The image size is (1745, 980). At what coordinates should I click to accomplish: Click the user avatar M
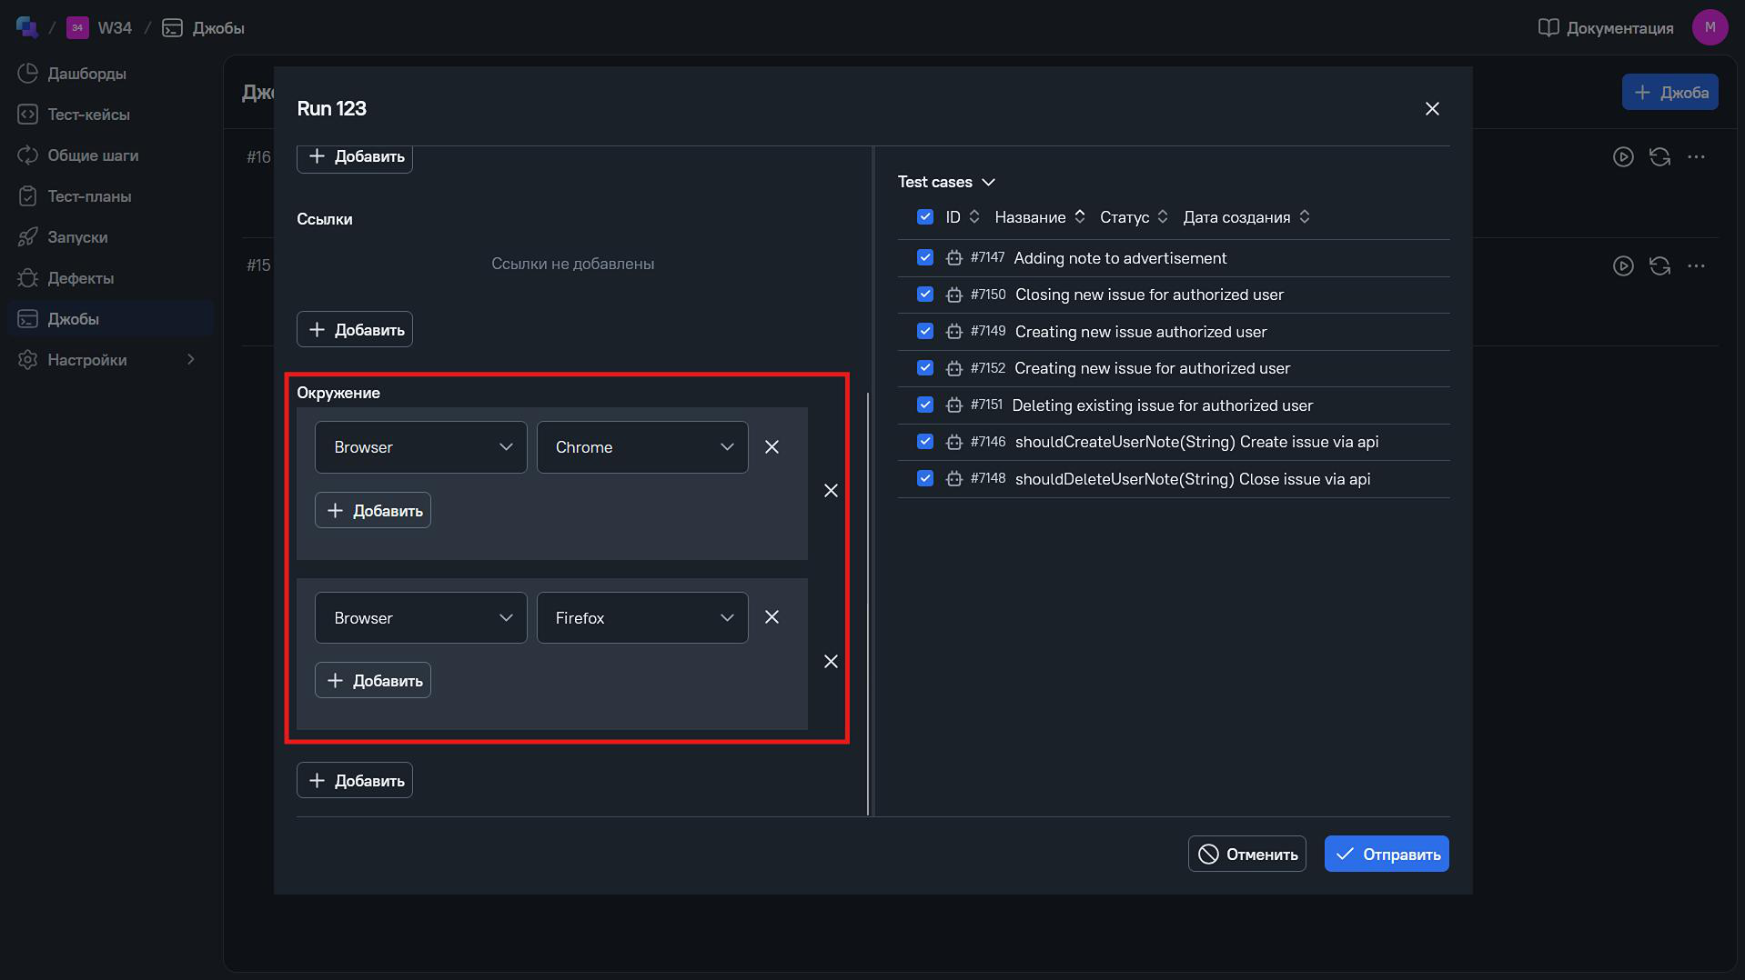pyautogui.click(x=1710, y=27)
